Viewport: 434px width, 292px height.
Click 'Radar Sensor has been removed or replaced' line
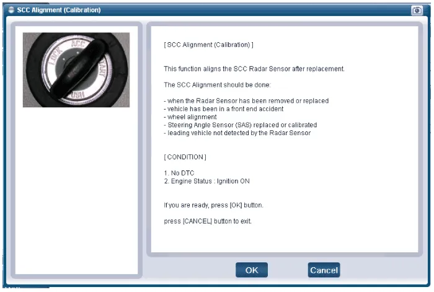246,100
